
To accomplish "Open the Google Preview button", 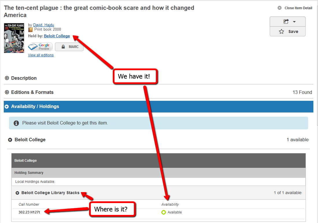I will pyautogui.click(x=40, y=47).
